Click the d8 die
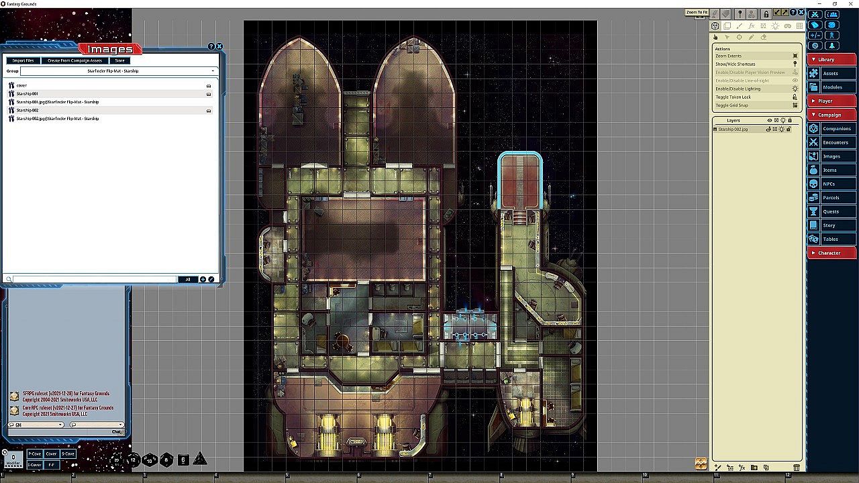 click(x=166, y=460)
